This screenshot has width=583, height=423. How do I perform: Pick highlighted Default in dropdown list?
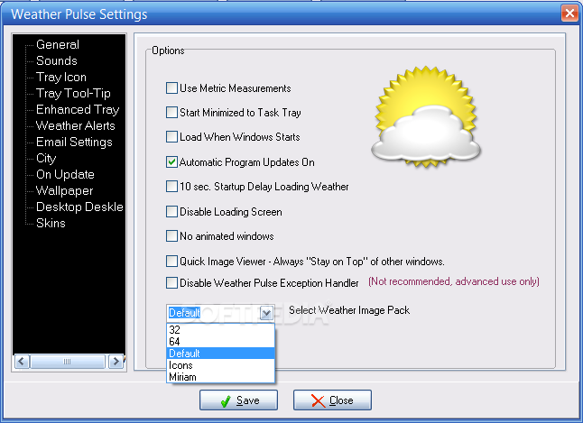[220, 354]
